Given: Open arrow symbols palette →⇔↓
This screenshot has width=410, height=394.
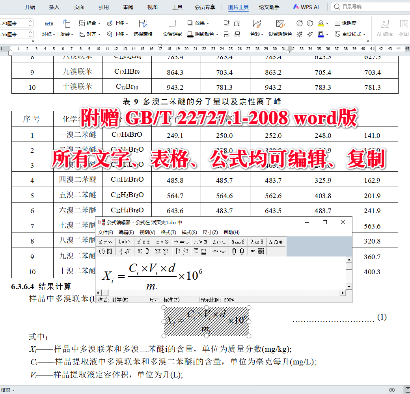Looking at the screenshot, I should (x=181, y=242).
